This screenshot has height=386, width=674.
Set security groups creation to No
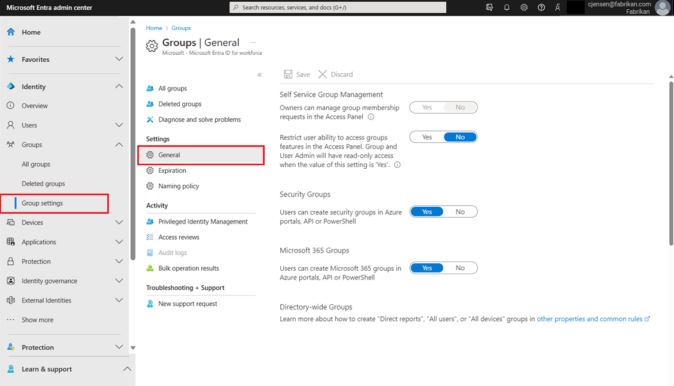pyautogui.click(x=460, y=211)
